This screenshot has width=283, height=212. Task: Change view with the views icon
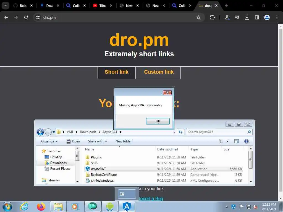[221, 141]
